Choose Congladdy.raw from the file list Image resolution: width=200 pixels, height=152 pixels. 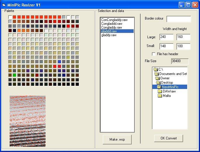tap(112, 27)
